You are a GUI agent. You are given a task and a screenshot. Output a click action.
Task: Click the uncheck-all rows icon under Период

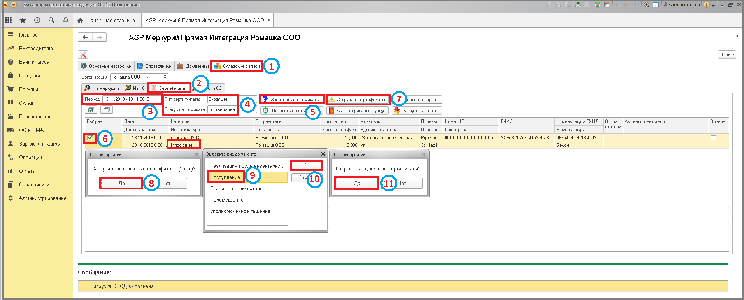coord(107,110)
